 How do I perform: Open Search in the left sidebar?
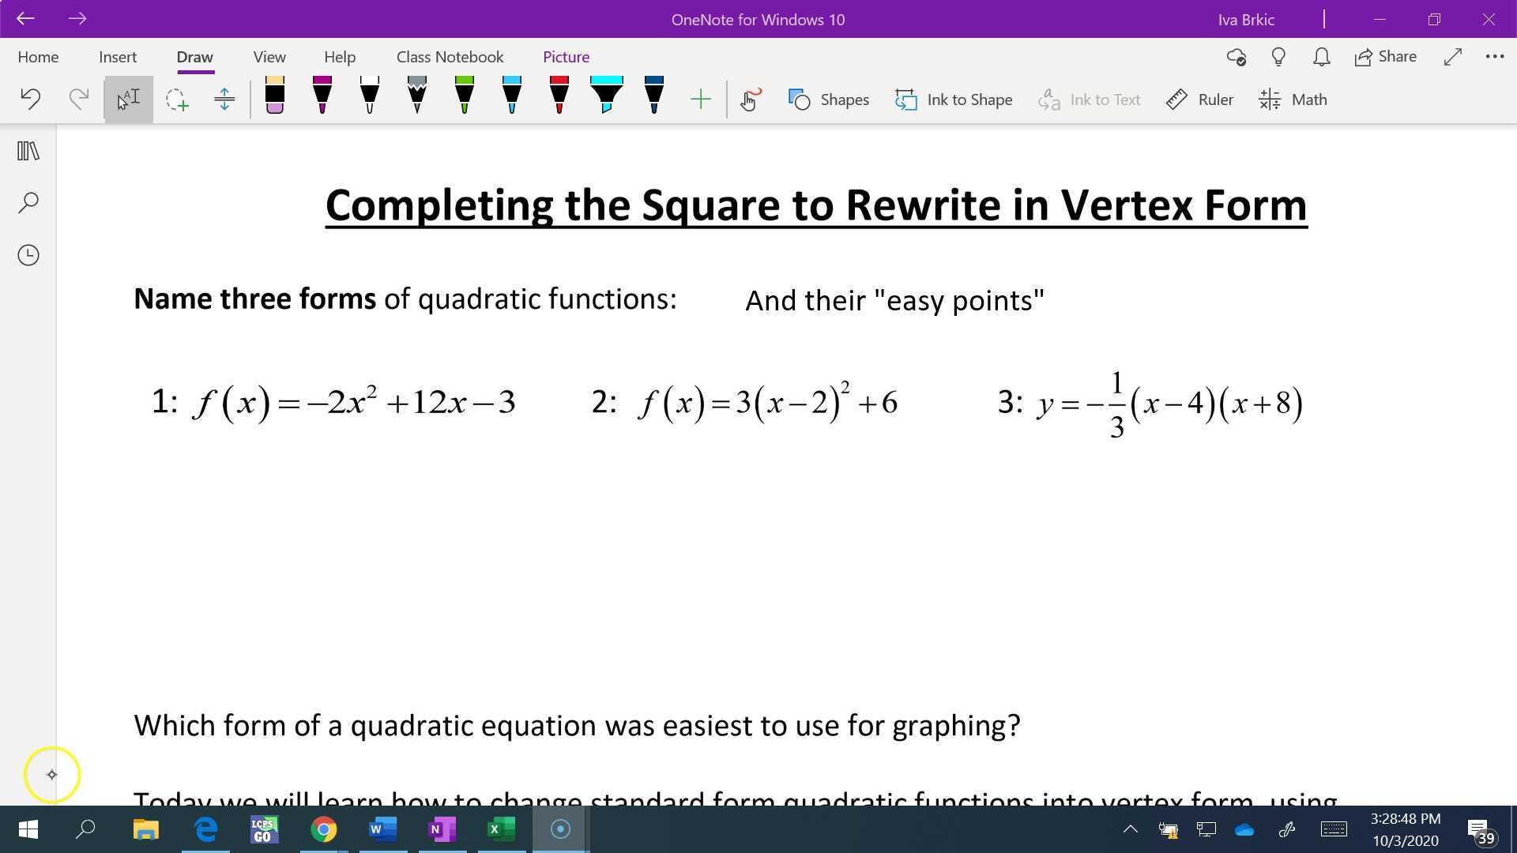[28, 202]
